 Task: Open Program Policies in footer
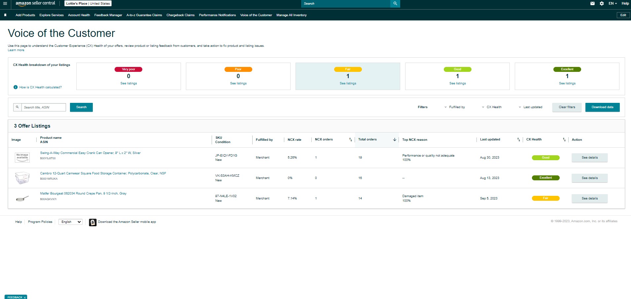pyautogui.click(x=40, y=222)
